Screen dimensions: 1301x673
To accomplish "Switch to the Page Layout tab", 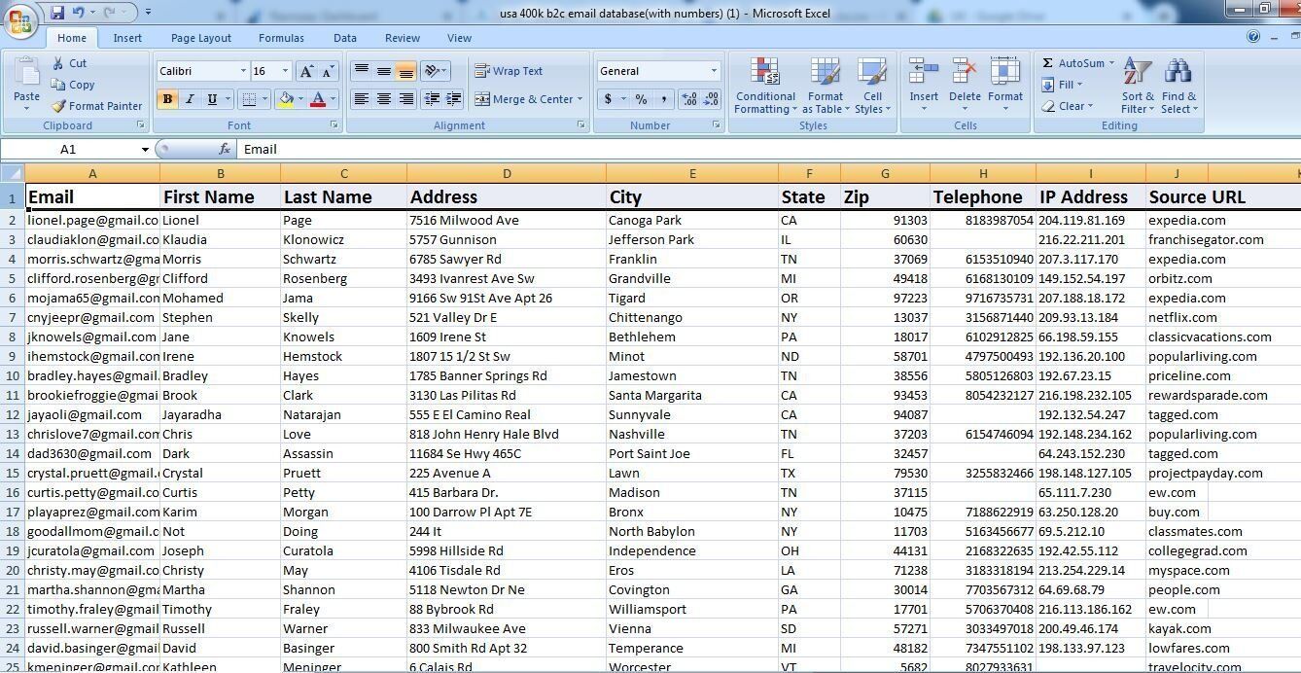I will pos(201,38).
